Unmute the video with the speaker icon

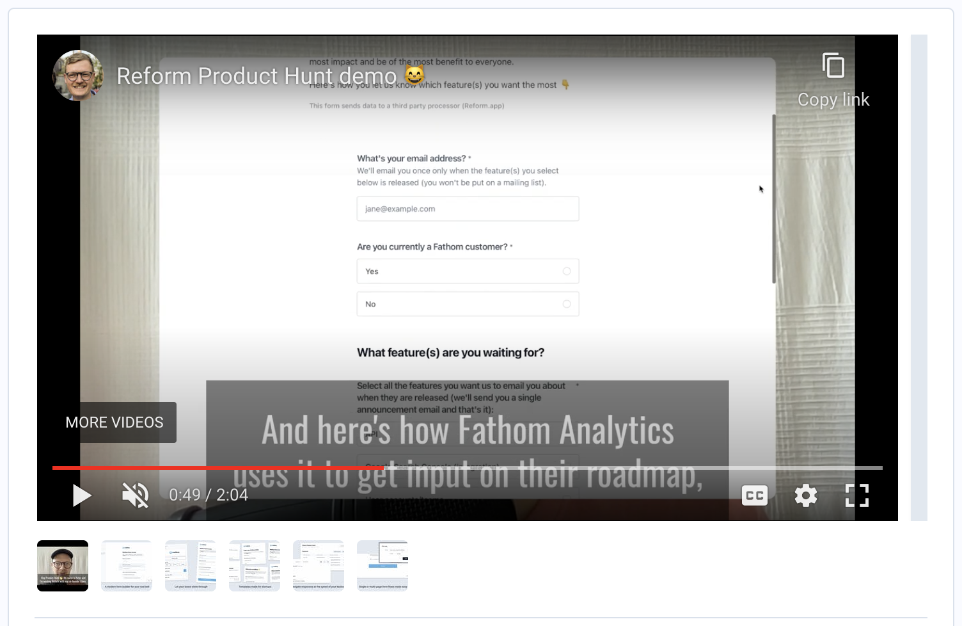tap(136, 495)
